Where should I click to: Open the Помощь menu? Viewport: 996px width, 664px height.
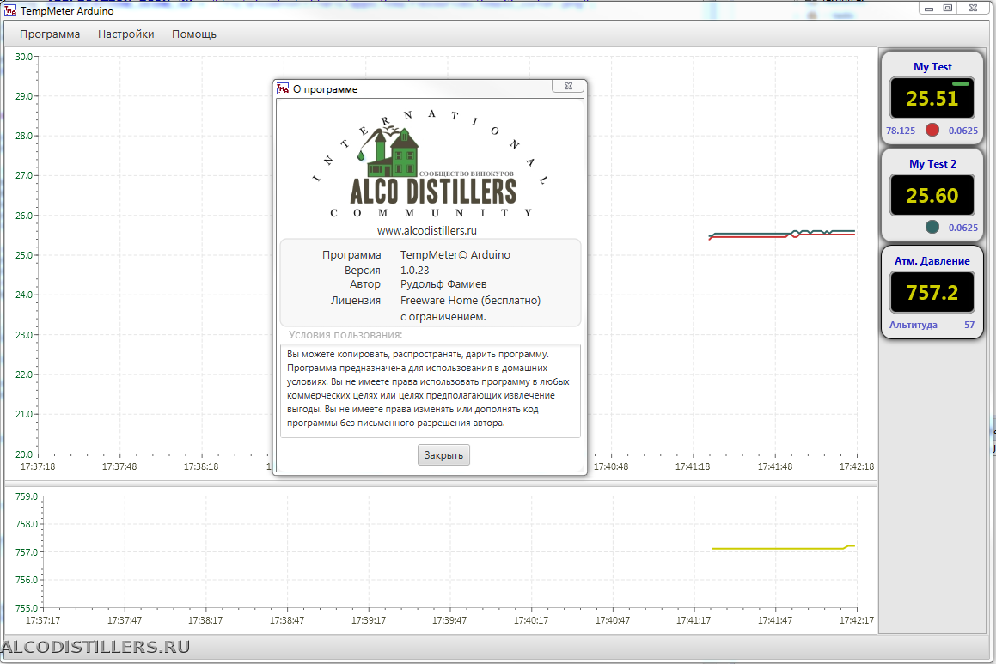click(193, 34)
